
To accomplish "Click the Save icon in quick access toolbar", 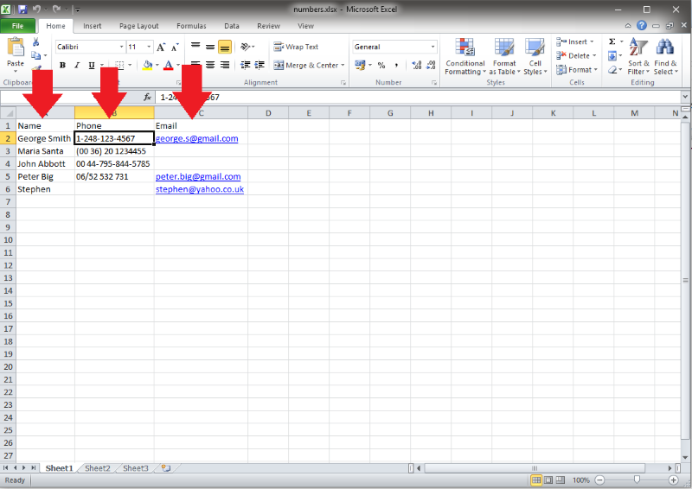I will (x=22, y=9).
